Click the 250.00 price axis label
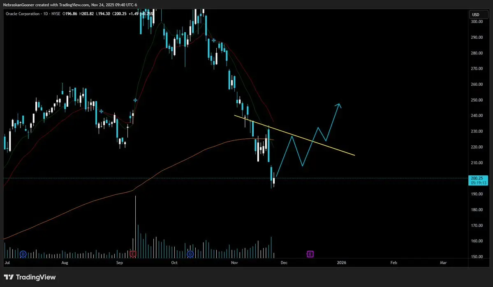Screen dimensions: 493x287 click(477, 100)
